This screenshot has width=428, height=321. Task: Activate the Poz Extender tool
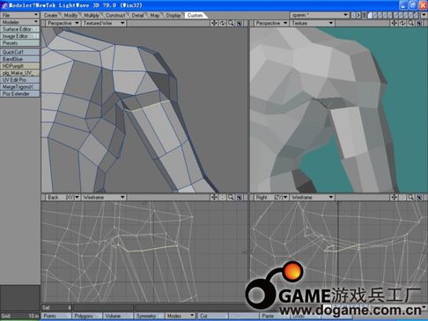click(20, 94)
